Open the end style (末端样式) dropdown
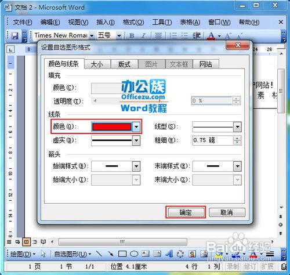The image size is (290, 275). point(237,166)
